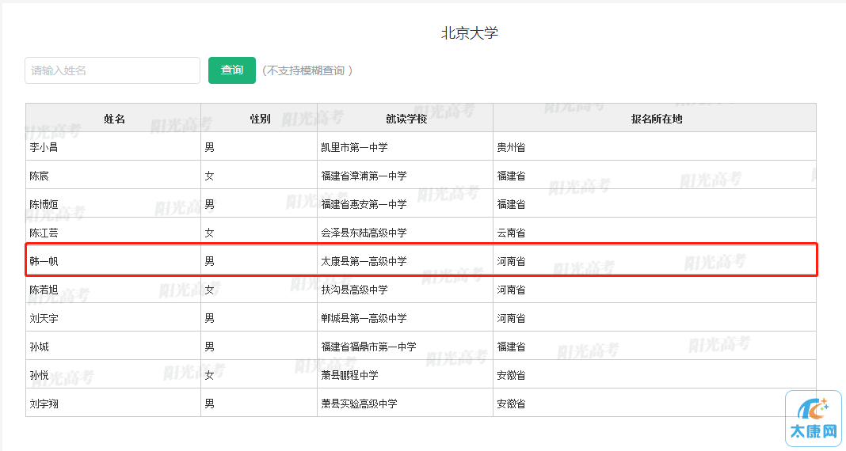
Task: Click 河南省 in 刘天宇's row
Action: click(511, 318)
